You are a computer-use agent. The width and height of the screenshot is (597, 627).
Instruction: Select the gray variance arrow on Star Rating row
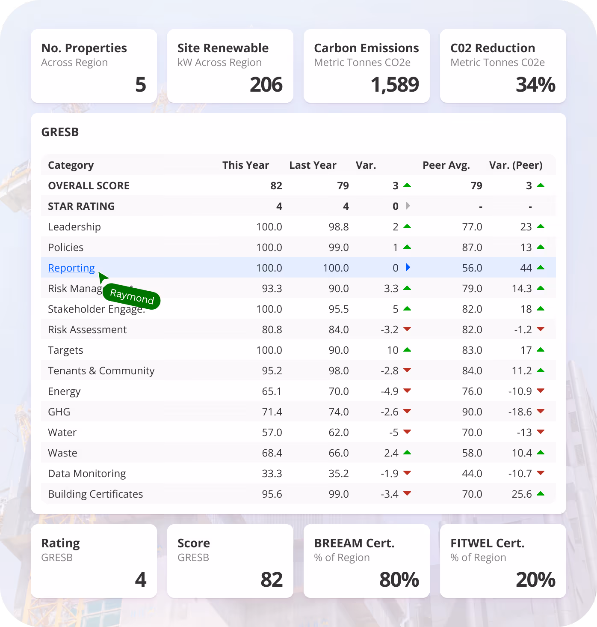click(408, 206)
